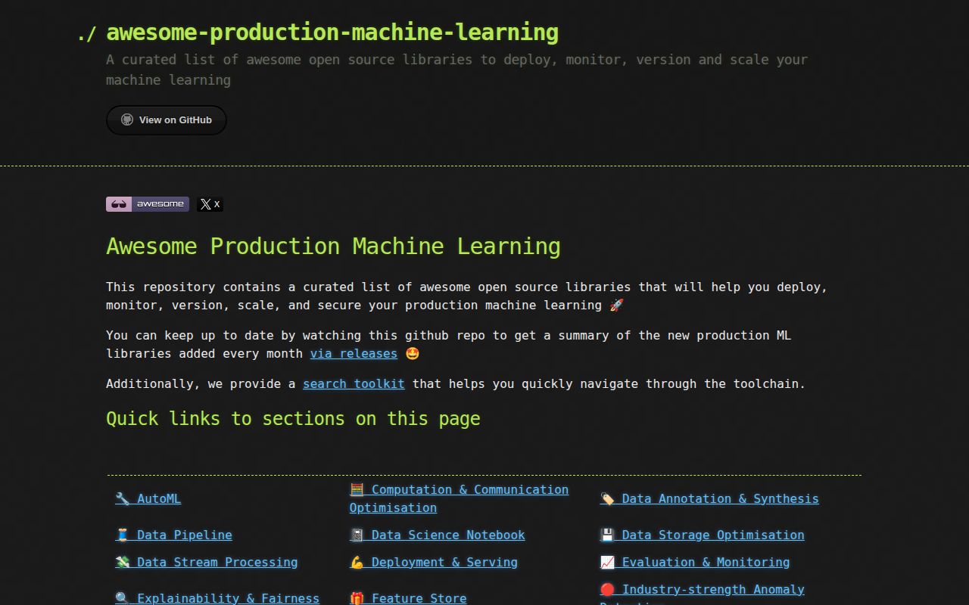Click the awesome-production-machine-learning page title

332,32
